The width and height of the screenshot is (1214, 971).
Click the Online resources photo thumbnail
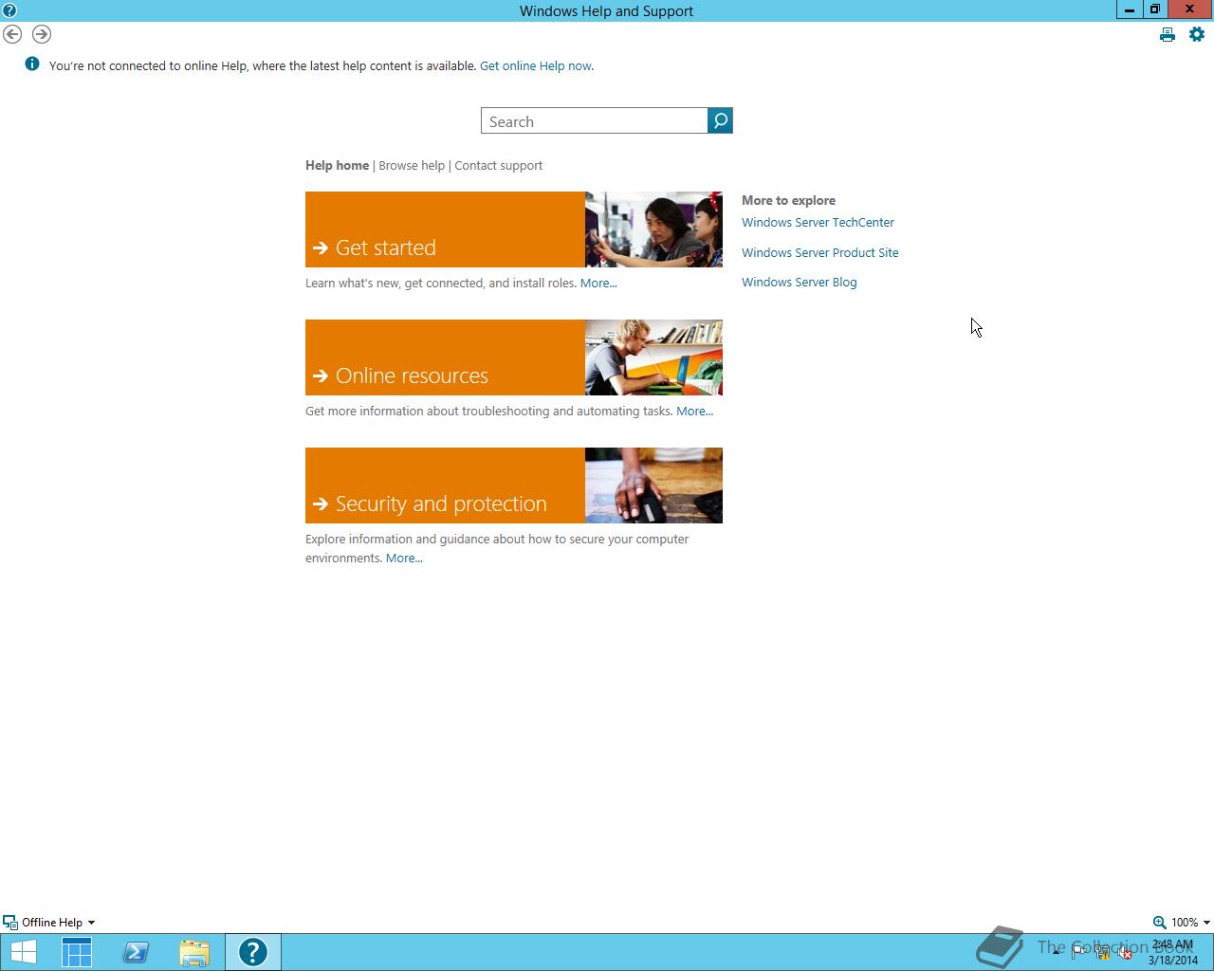point(653,357)
